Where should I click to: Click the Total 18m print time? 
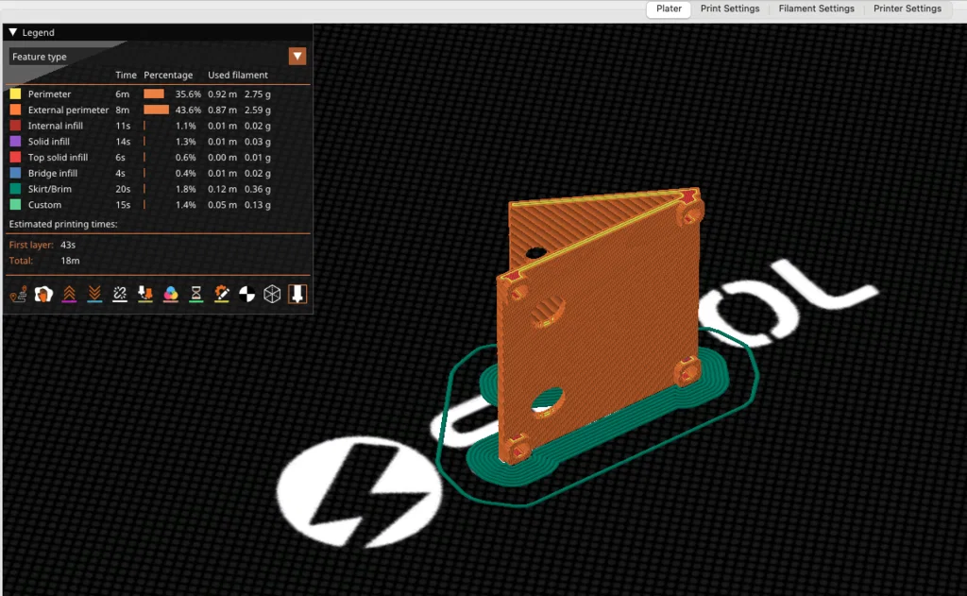pos(43,261)
